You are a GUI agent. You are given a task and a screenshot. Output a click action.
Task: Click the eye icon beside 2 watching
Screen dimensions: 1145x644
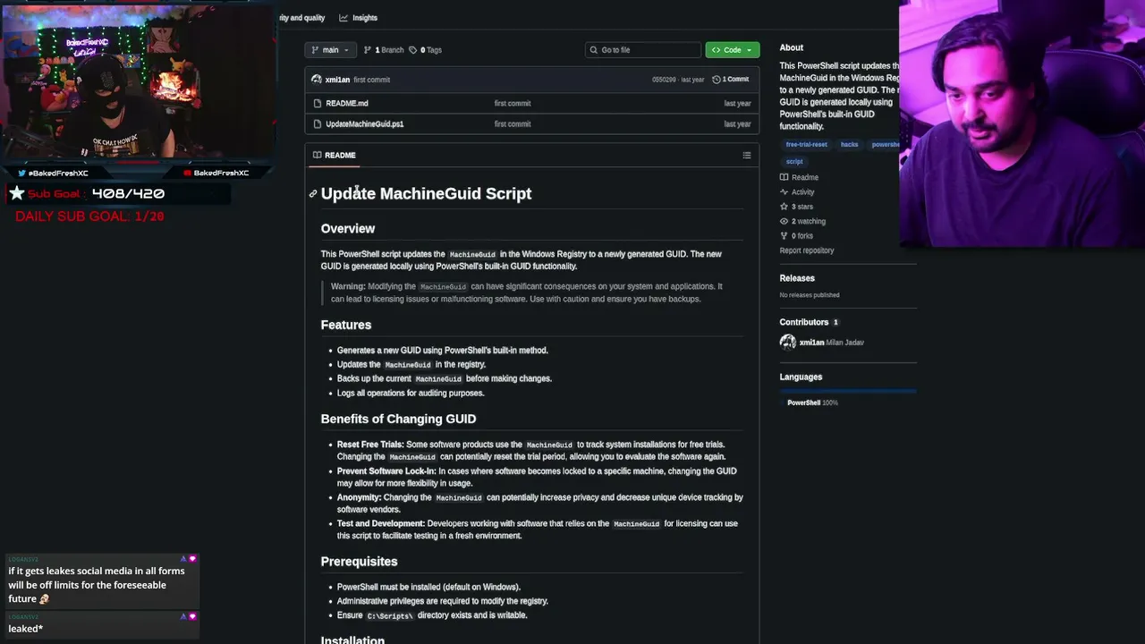(785, 221)
